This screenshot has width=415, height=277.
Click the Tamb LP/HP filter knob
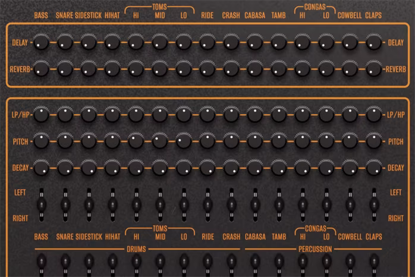[278, 115]
